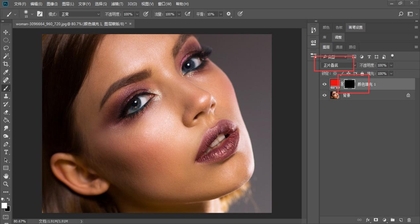
Task: Toggle the layer filter switch on or off
Action: (x=393, y=57)
